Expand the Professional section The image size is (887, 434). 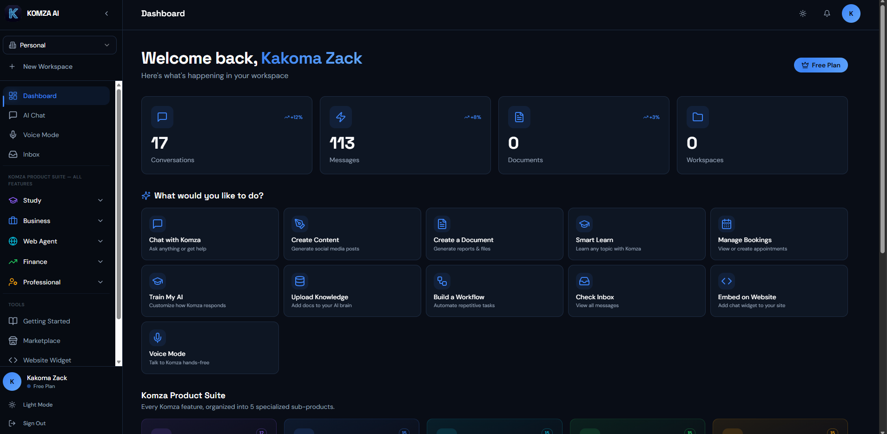57,282
